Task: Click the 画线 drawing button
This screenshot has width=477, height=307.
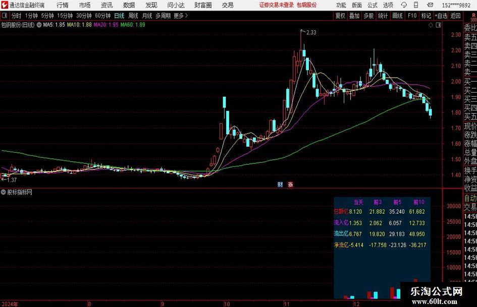Action: [x=398, y=16]
